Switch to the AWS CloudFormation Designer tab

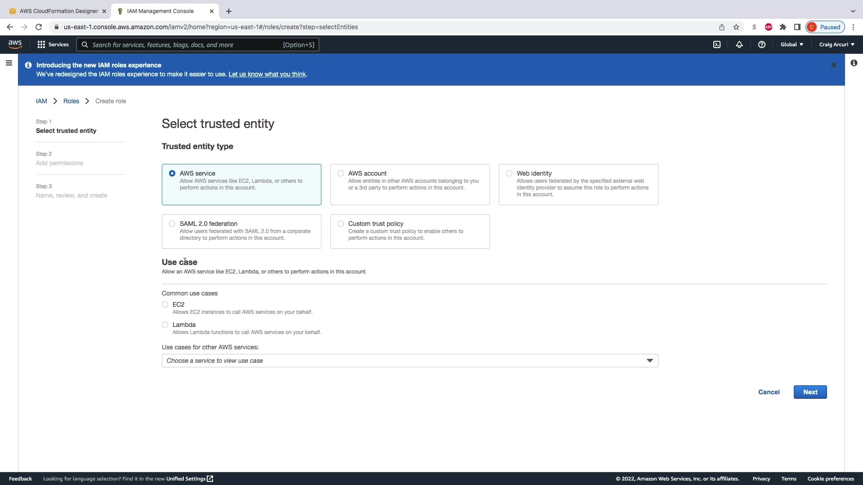(58, 11)
